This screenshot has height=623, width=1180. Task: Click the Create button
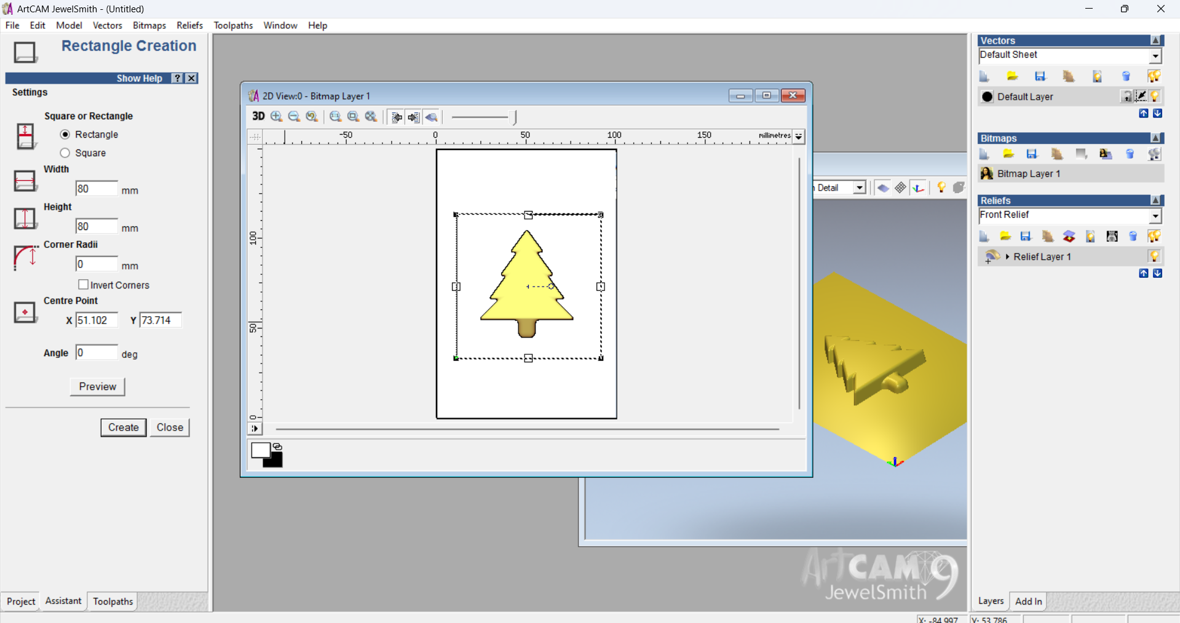click(124, 427)
